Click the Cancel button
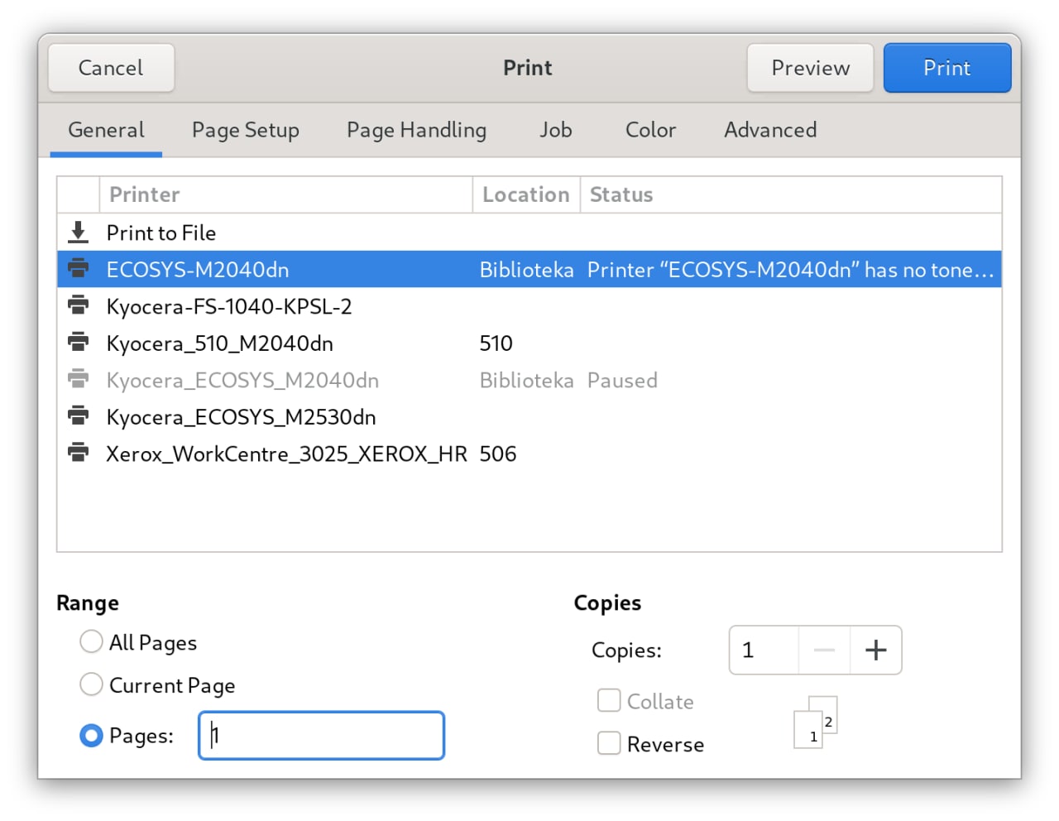This screenshot has height=821, width=1059. (x=111, y=68)
